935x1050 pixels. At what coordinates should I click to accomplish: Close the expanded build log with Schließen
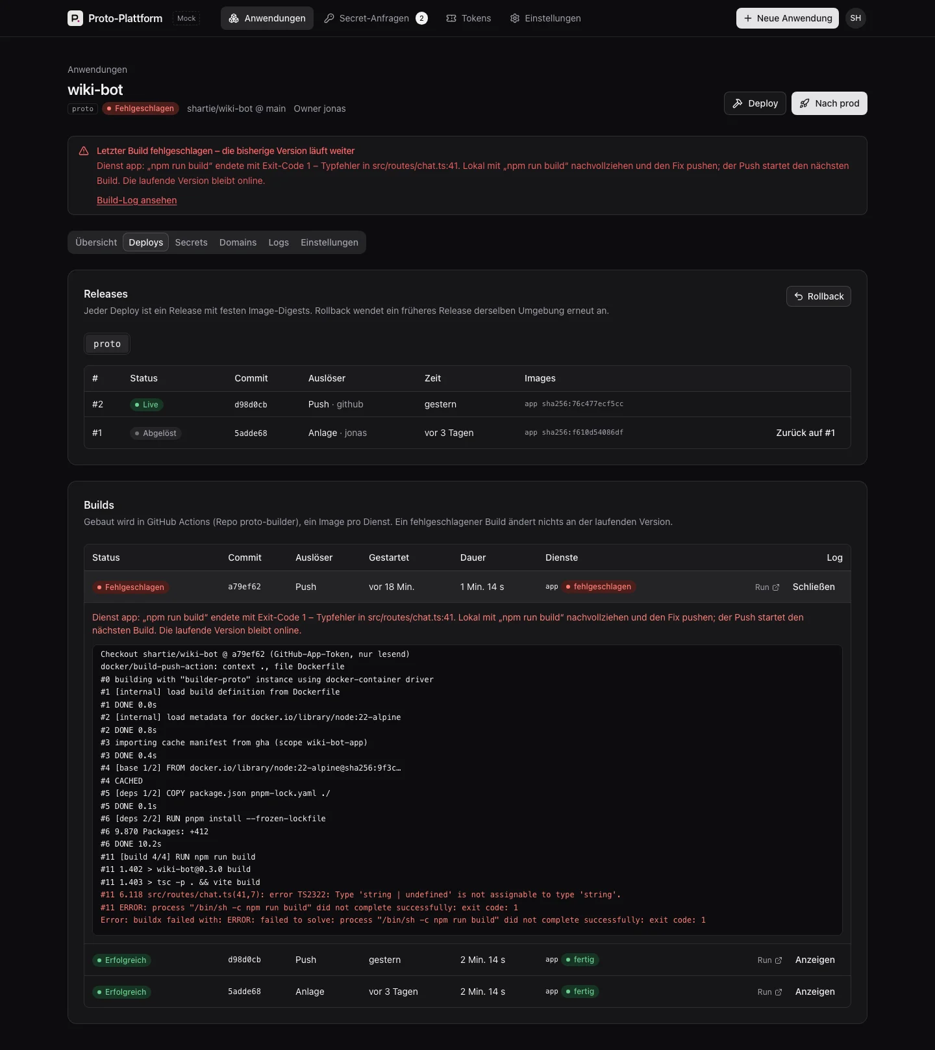(x=814, y=587)
